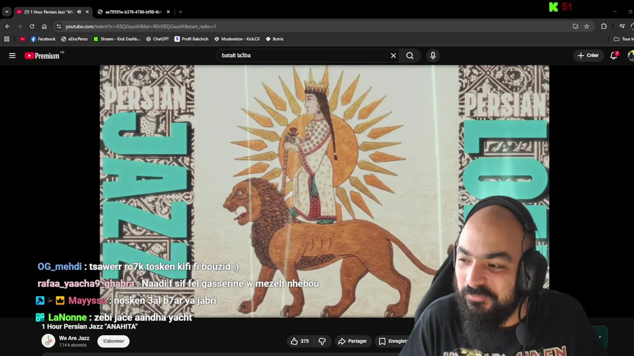Start voice search with the microphone
This screenshot has width=634, height=356.
(433, 55)
